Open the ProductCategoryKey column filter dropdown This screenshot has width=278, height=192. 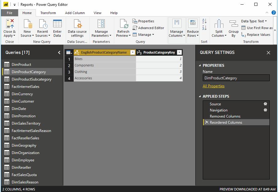pyautogui.click(x=179, y=53)
